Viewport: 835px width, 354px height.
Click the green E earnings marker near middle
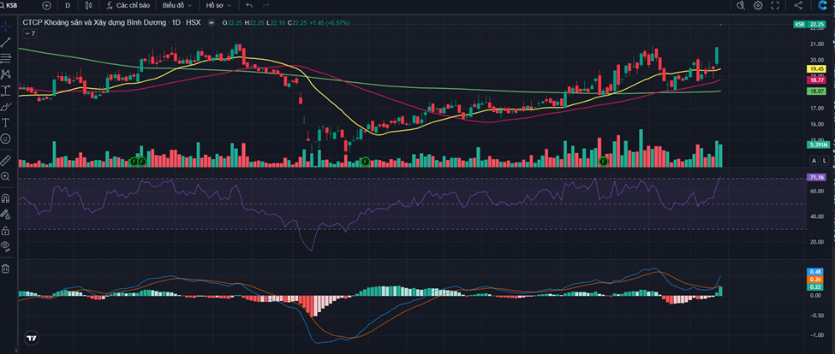(366, 161)
